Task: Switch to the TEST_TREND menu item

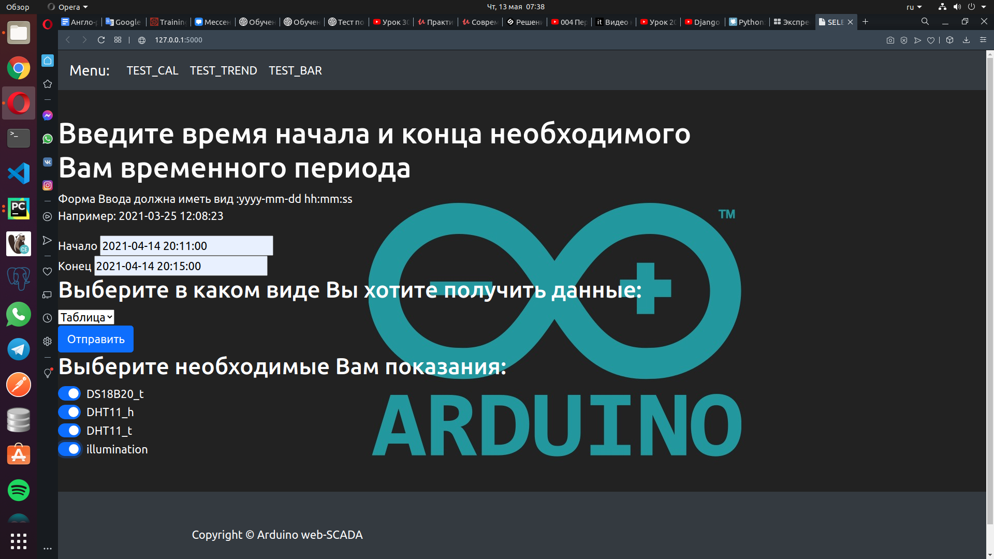Action: tap(223, 70)
